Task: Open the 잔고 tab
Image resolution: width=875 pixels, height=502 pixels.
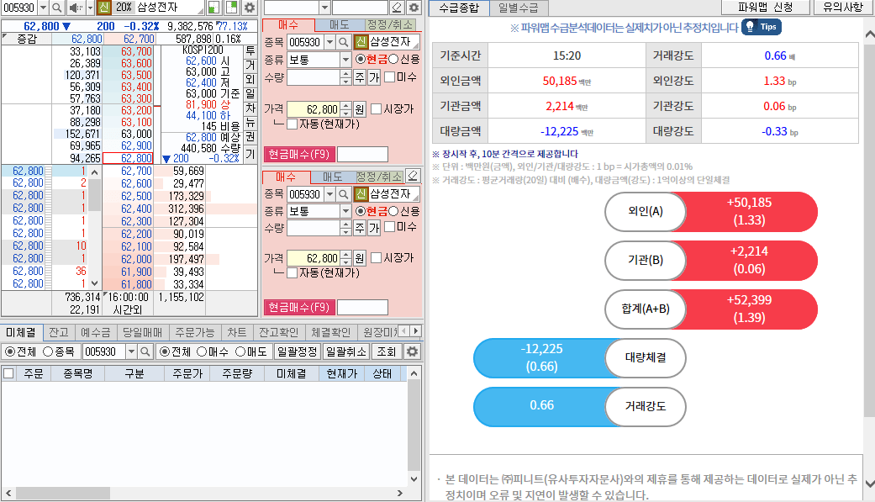Action: [59, 332]
